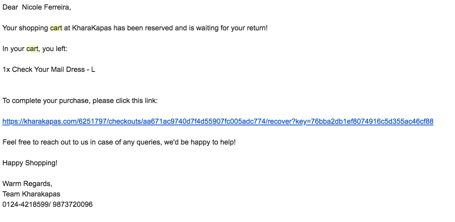Click the size letter "L" after the dress
455x222 pixels.
point(93,70)
